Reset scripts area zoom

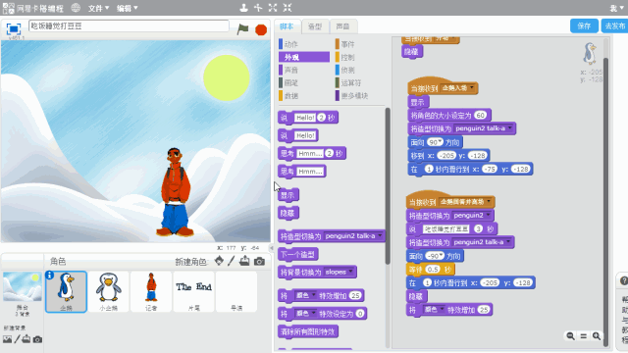point(584,336)
